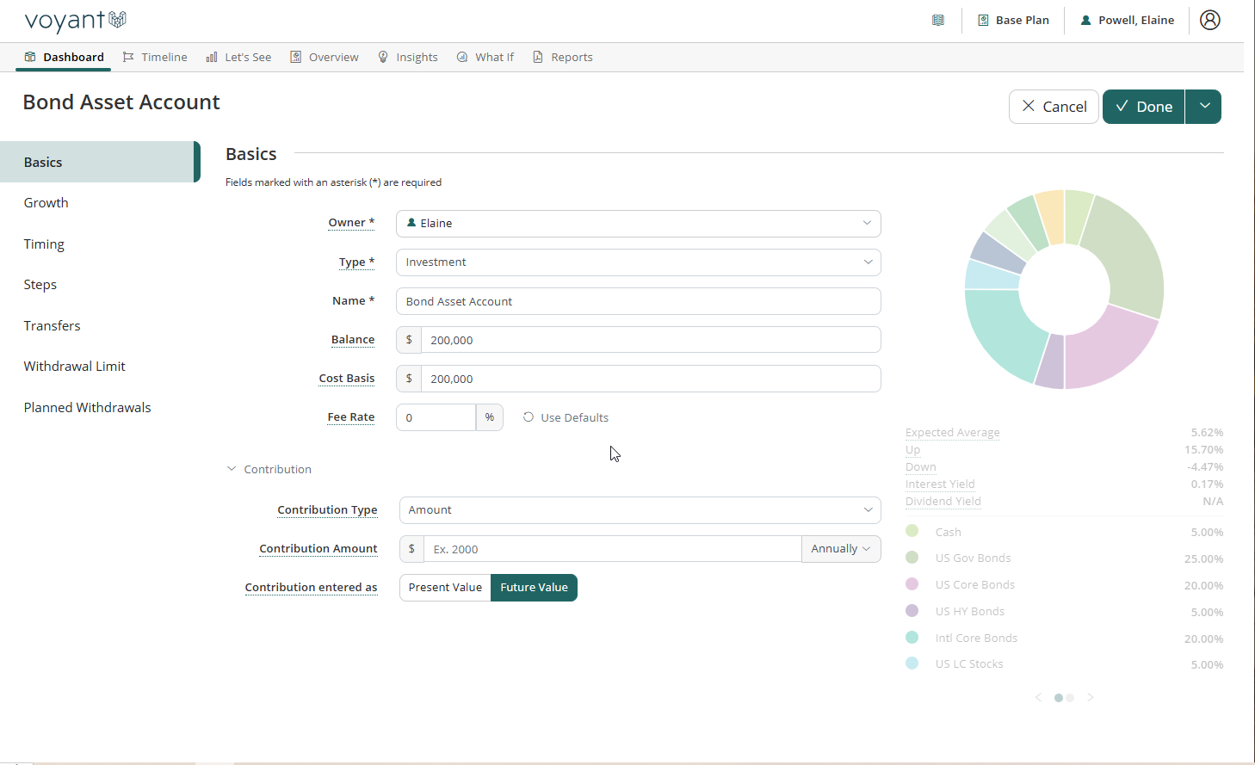Screen dimensions: 1255x765
Task: Open the What If tab
Action: point(485,57)
